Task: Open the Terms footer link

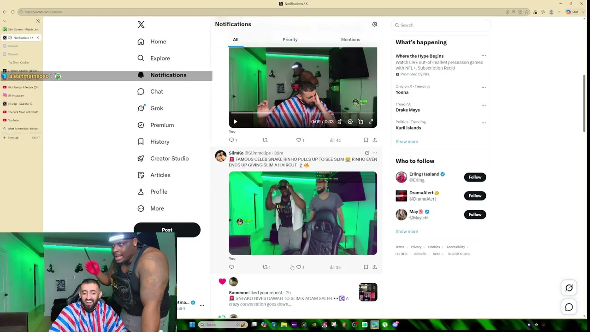Action: pos(400,247)
